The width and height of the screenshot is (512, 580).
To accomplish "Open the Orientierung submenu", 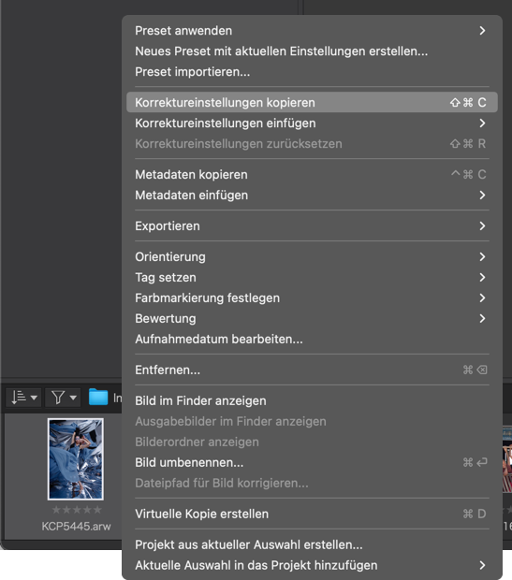I will pos(312,256).
